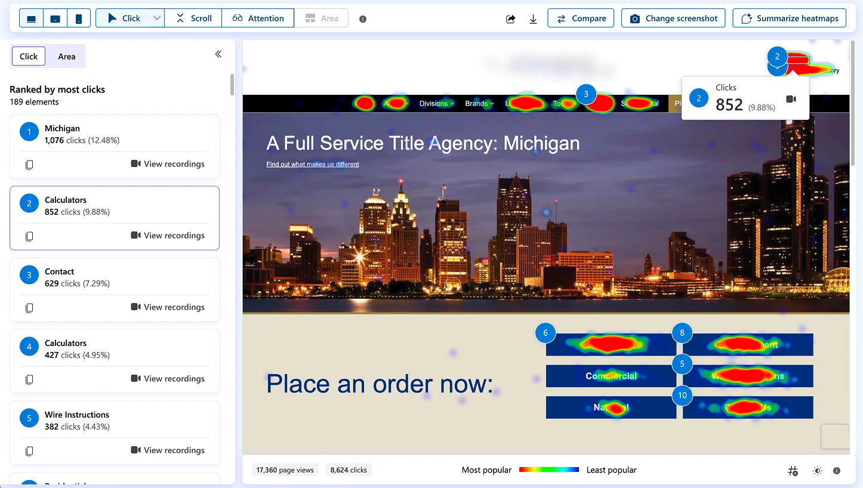Select the desktop device view icon
Screen dimensions: 863x488
32,18
